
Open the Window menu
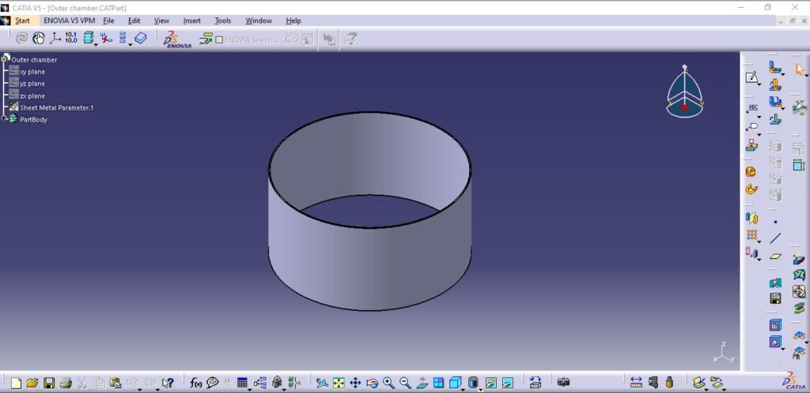tap(259, 21)
